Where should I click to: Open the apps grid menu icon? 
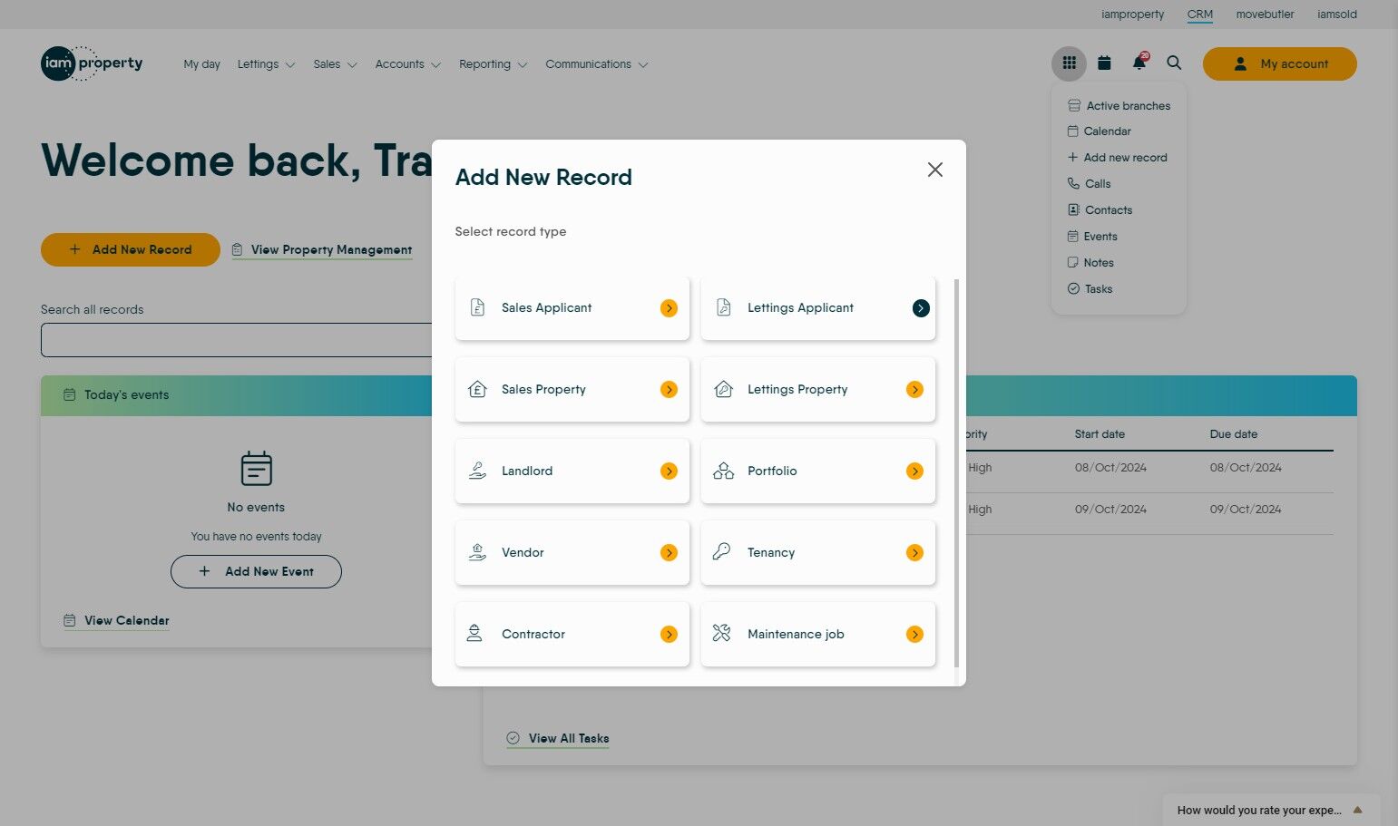(1069, 63)
